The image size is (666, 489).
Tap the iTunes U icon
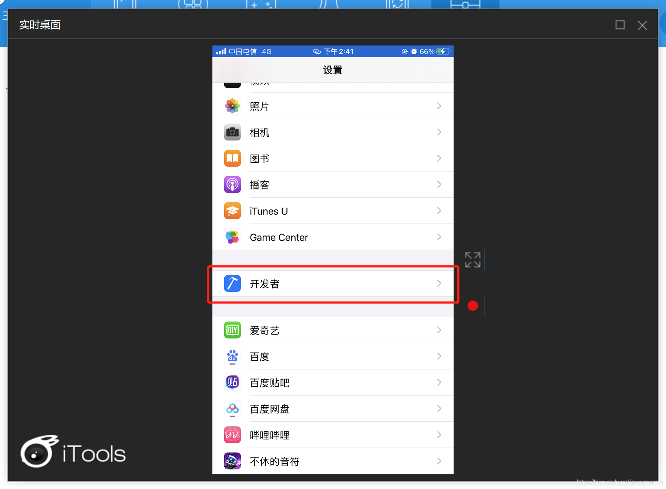[x=232, y=211]
